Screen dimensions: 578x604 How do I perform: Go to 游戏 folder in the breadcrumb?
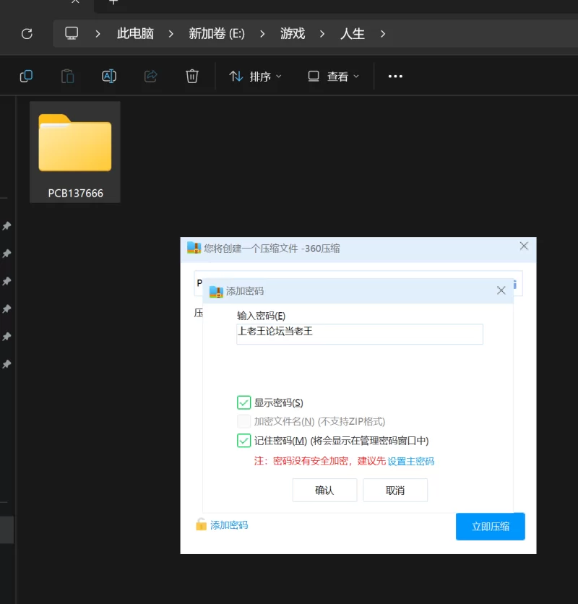[293, 34]
